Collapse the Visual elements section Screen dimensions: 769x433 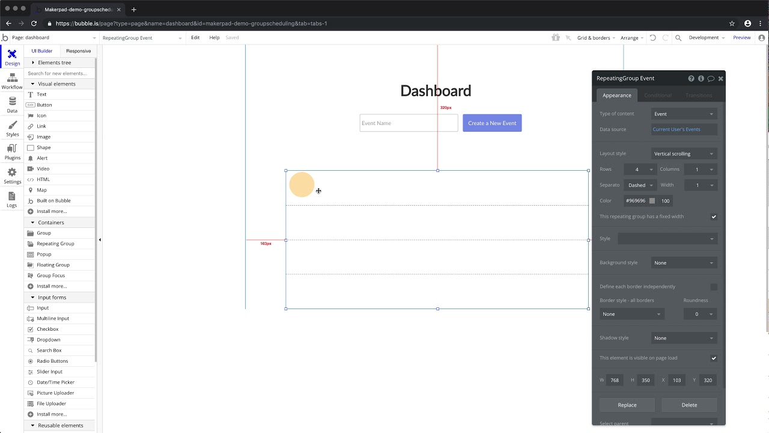pos(59,84)
